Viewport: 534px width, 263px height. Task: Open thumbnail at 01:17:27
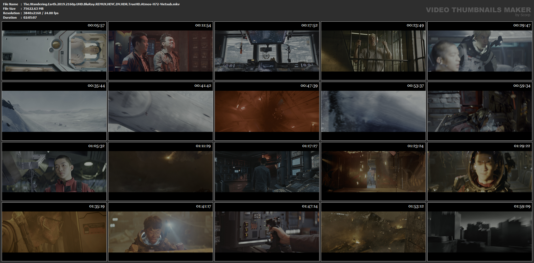(x=267, y=172)
